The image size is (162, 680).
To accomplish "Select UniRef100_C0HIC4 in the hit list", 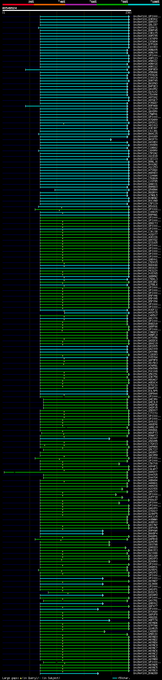I will 146,78.
